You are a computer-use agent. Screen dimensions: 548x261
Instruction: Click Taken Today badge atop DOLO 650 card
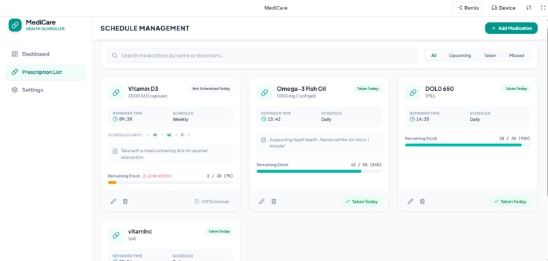click(516, 89)
